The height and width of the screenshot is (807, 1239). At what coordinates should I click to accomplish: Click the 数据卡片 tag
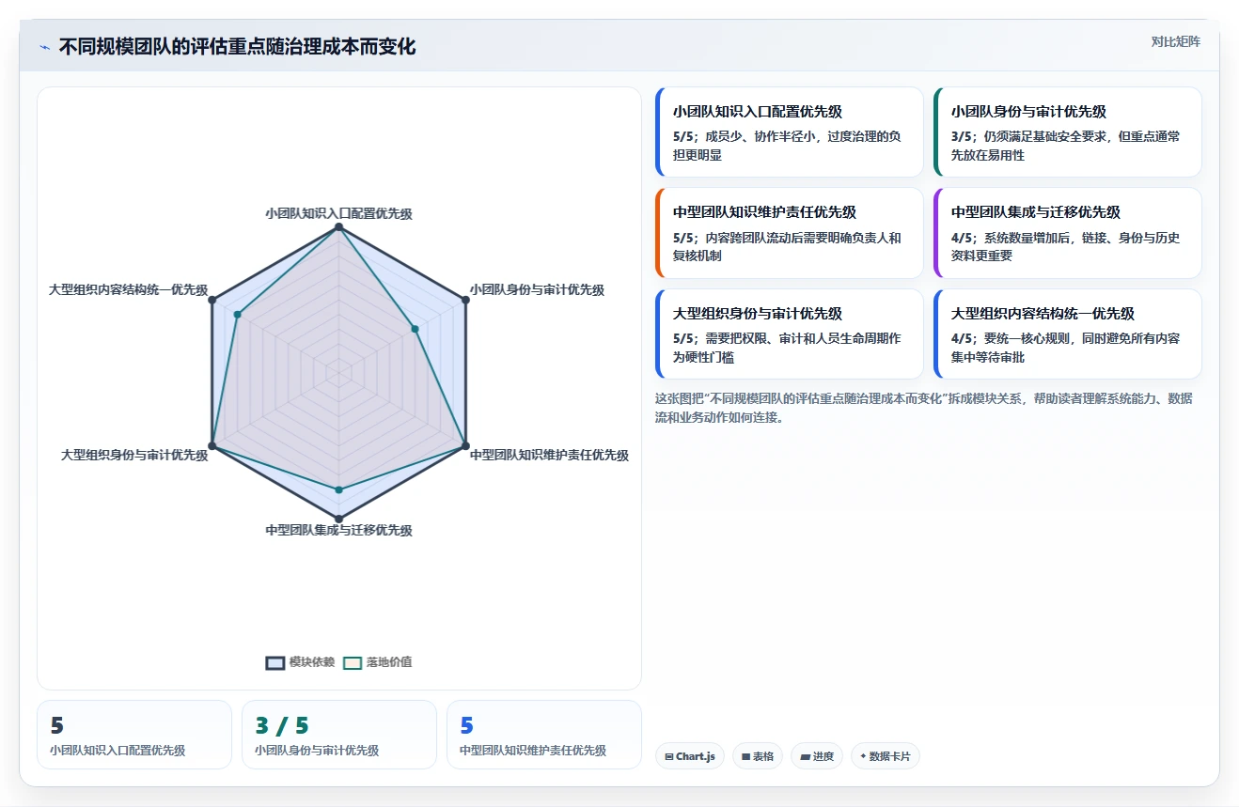point(885,756)
